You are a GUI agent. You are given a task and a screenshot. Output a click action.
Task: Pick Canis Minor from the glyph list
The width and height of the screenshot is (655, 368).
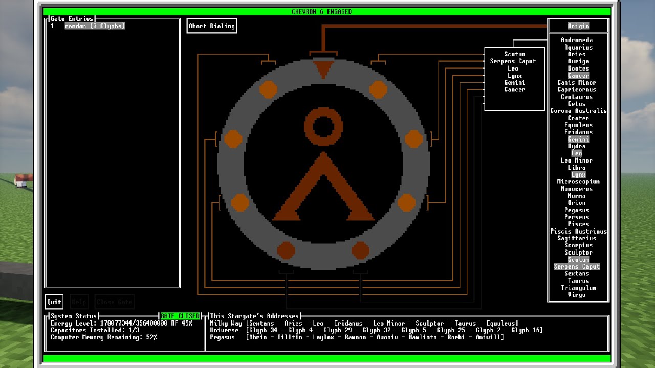pyautogui.click(x=577, y=83)
